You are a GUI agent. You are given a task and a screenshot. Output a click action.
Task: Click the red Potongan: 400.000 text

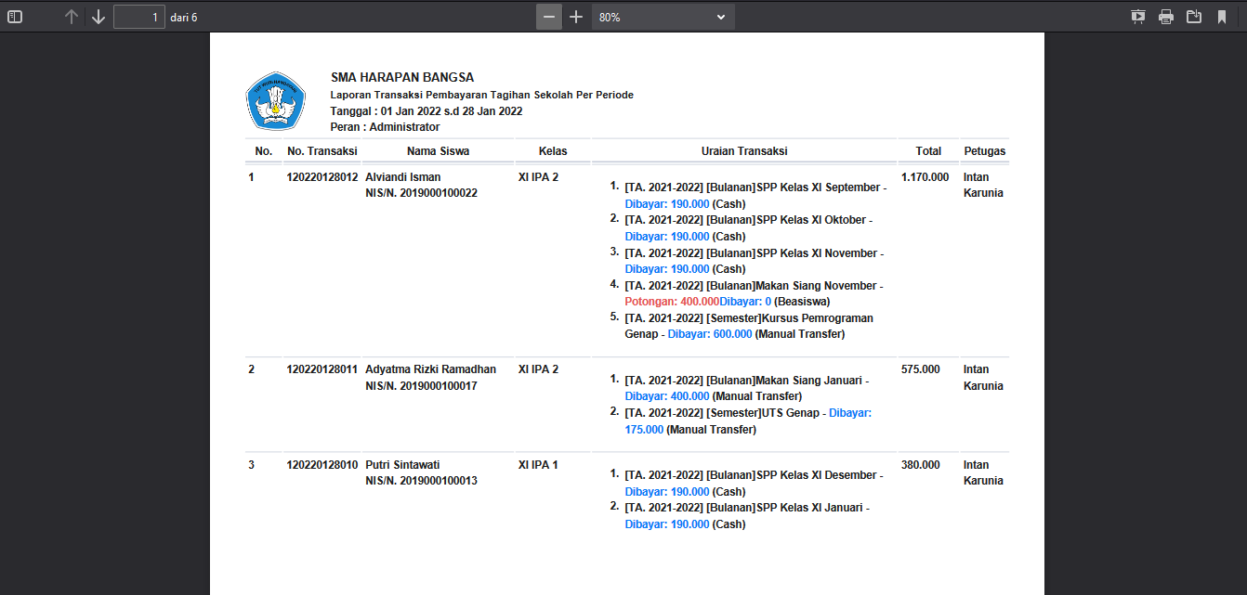coord(672,302)
